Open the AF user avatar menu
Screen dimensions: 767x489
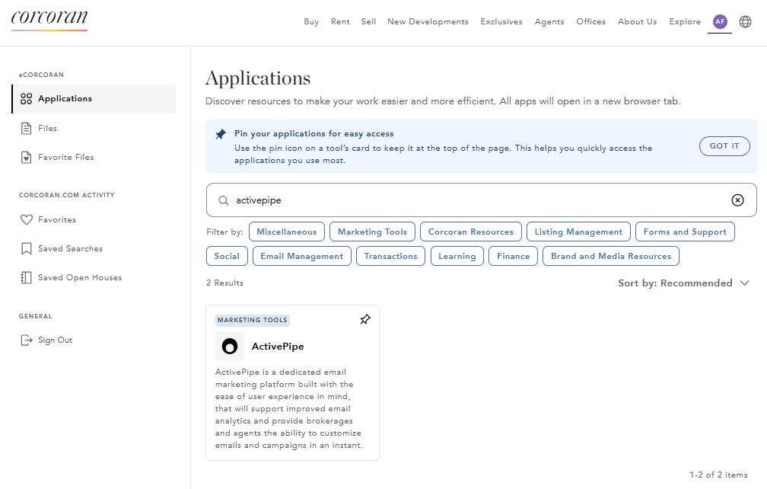[720, 21]
